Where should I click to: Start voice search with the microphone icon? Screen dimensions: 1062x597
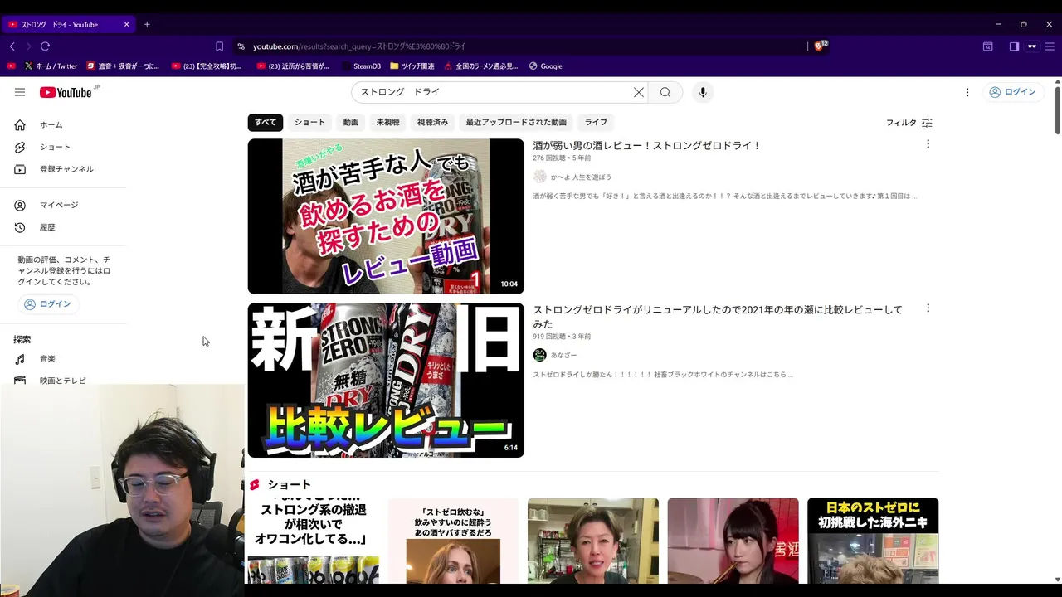coord(703,92)
